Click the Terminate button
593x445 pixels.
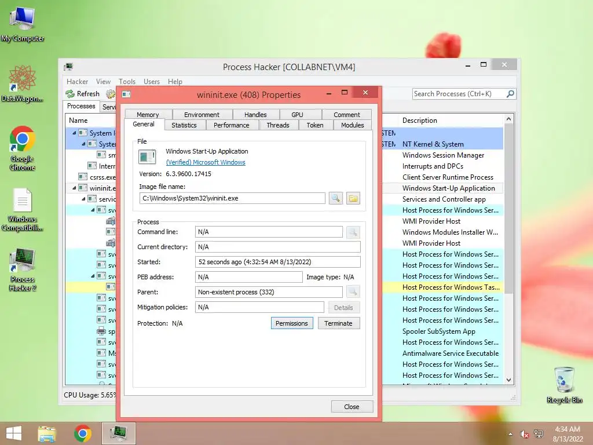[338, 323]
